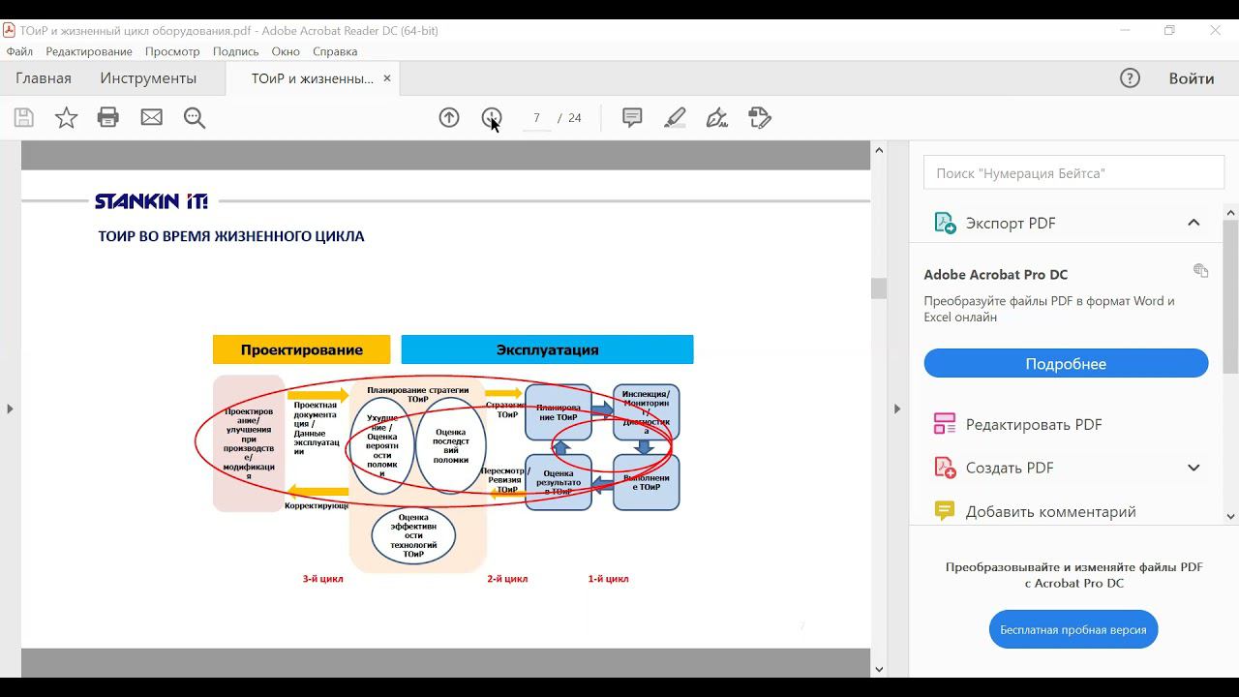The image size is (1239, 697).
Task: Click the Edit PDF icon
Action: pos(944,424)
